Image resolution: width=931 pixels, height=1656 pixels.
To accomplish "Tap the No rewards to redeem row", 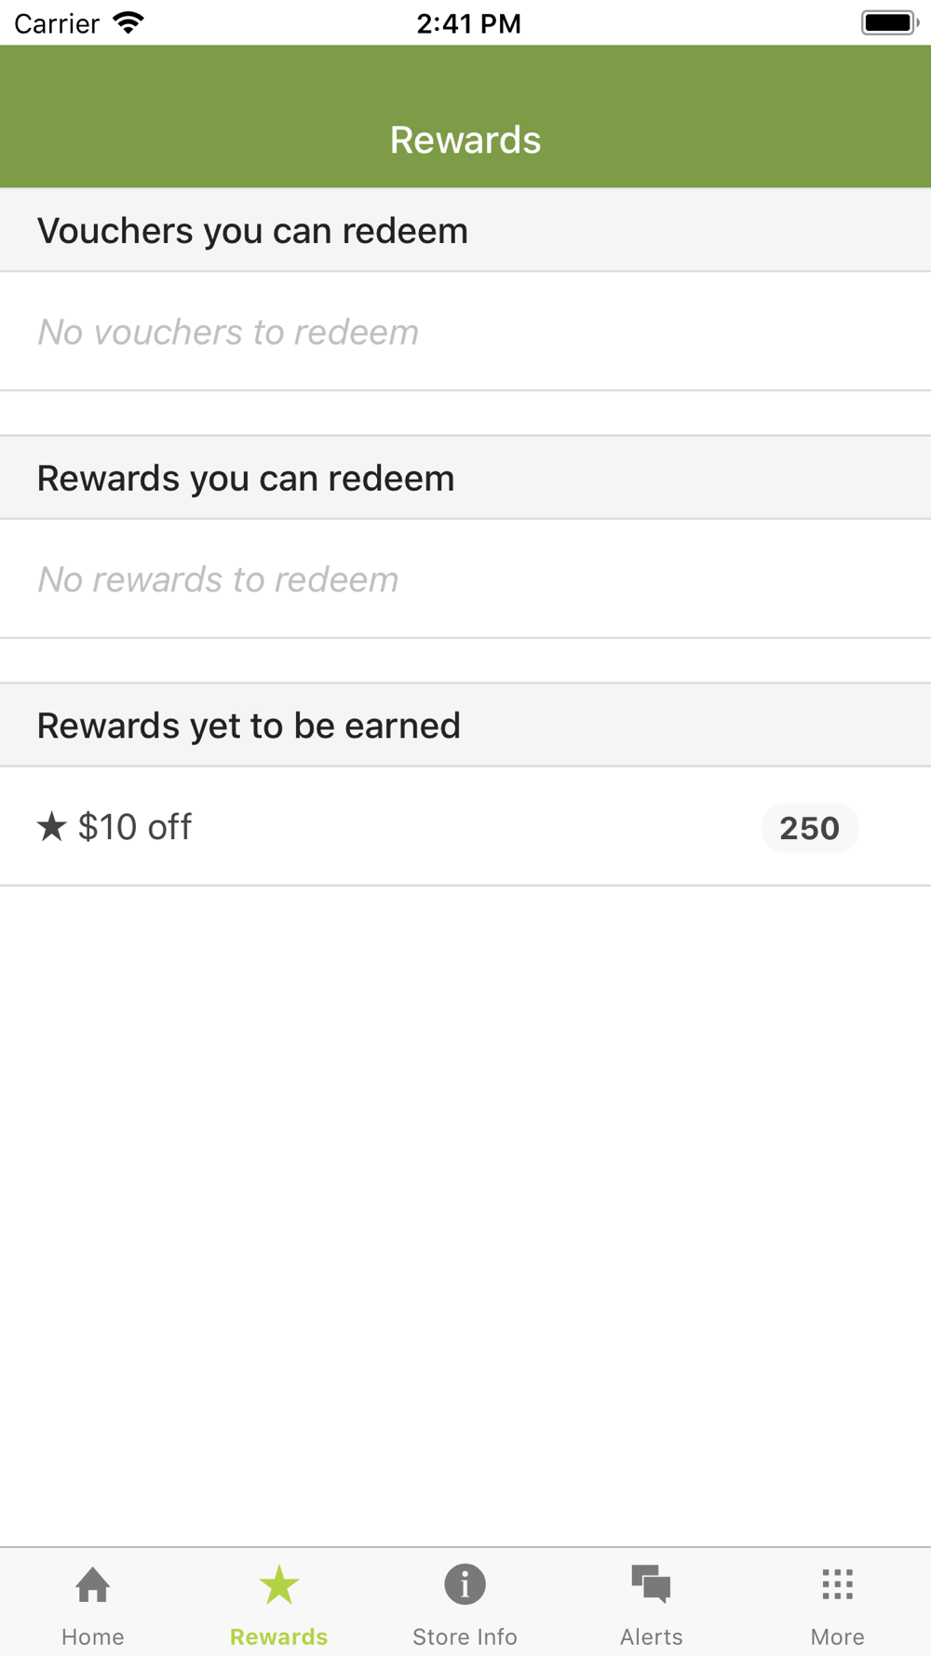I will tap(465, 579).
